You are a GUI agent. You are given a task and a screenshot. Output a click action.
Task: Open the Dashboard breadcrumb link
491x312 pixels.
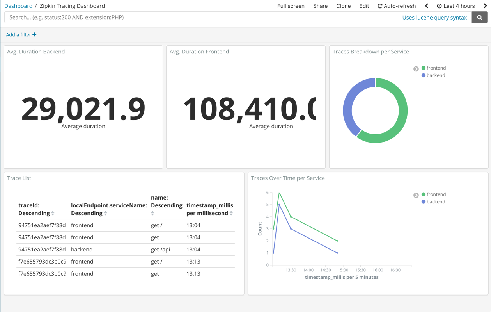point(18,6)
